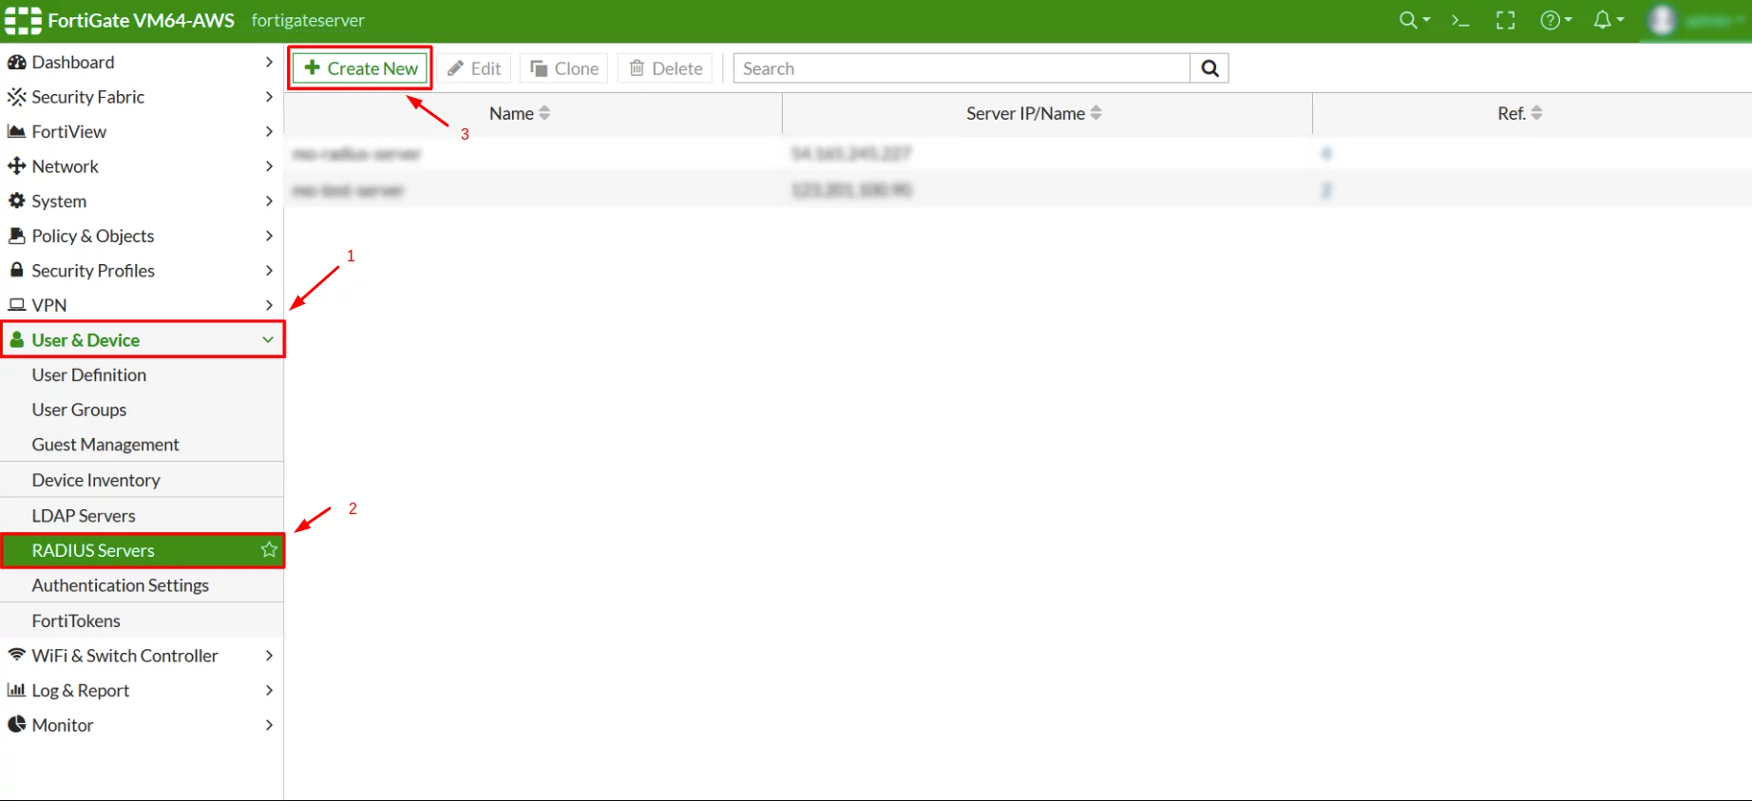Collapse the User & Device chevron
1752x801 pixels.
268,339
